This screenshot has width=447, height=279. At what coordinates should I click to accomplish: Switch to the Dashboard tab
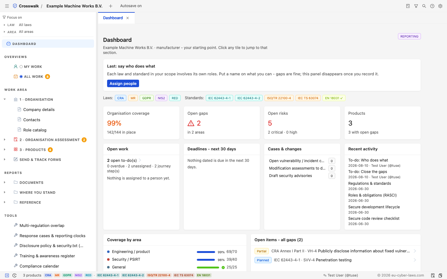pos(113,18)
